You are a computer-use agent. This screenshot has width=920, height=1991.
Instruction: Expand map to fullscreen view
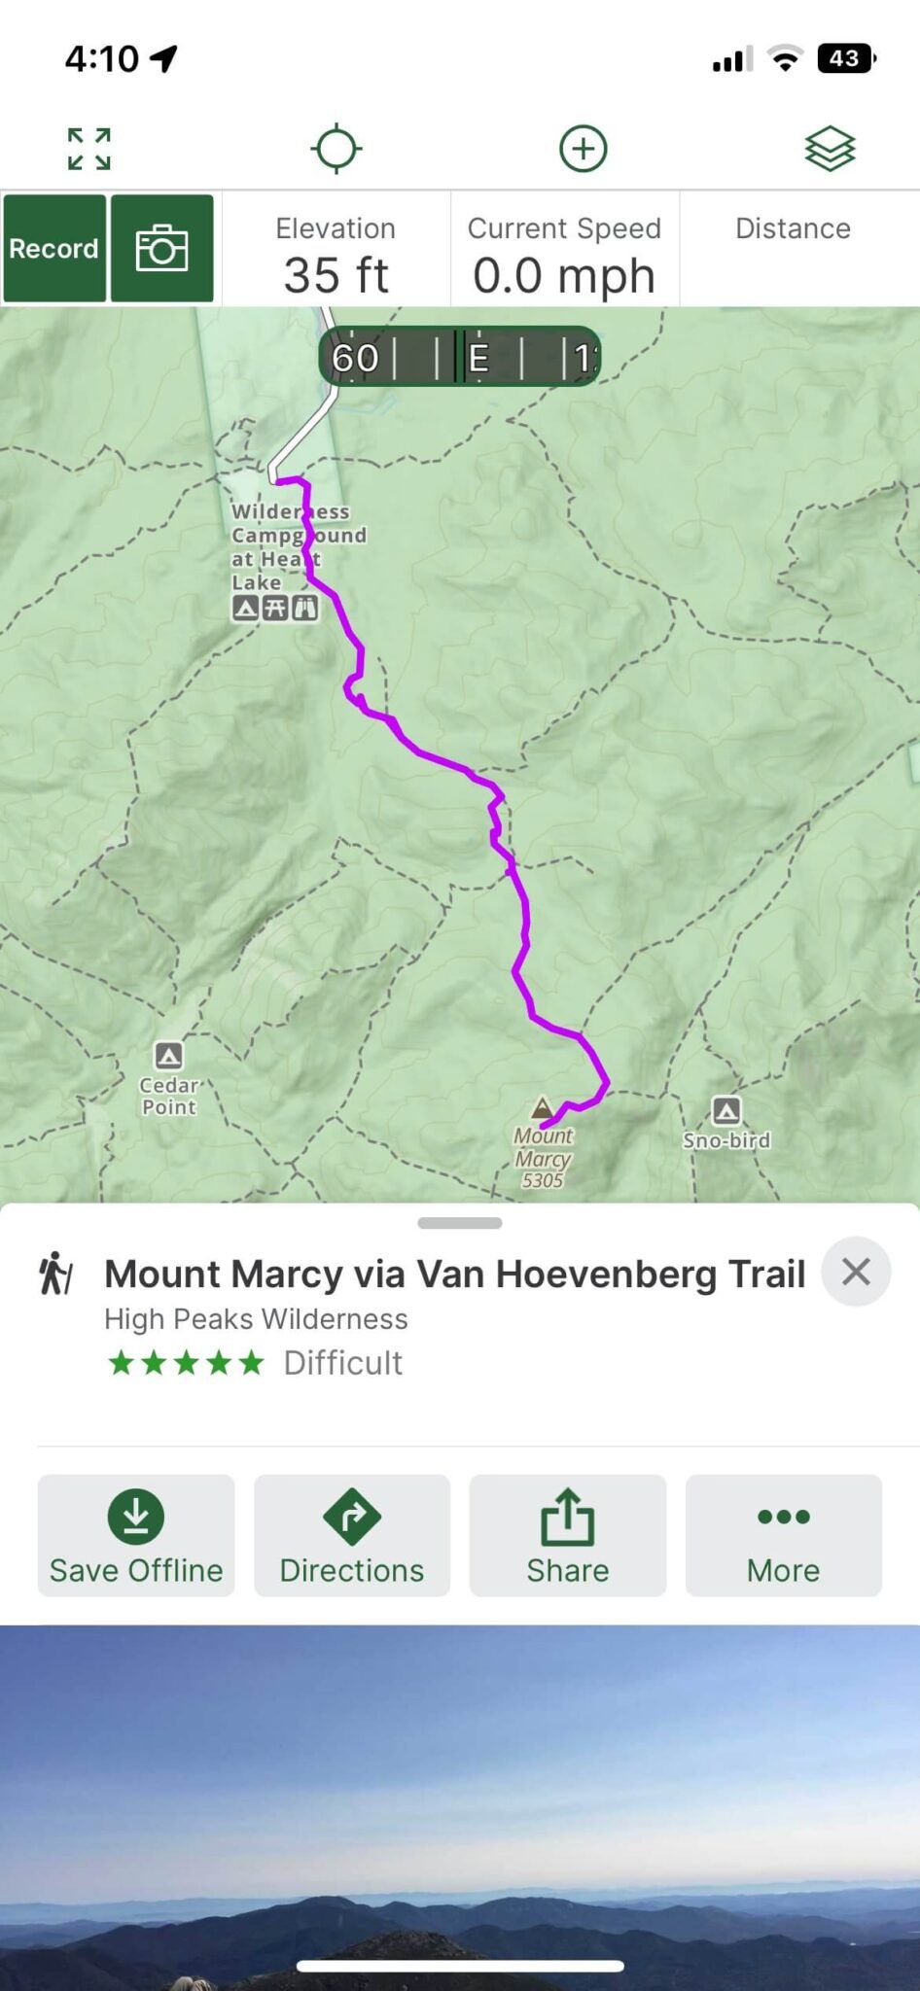tap(88, 148)
